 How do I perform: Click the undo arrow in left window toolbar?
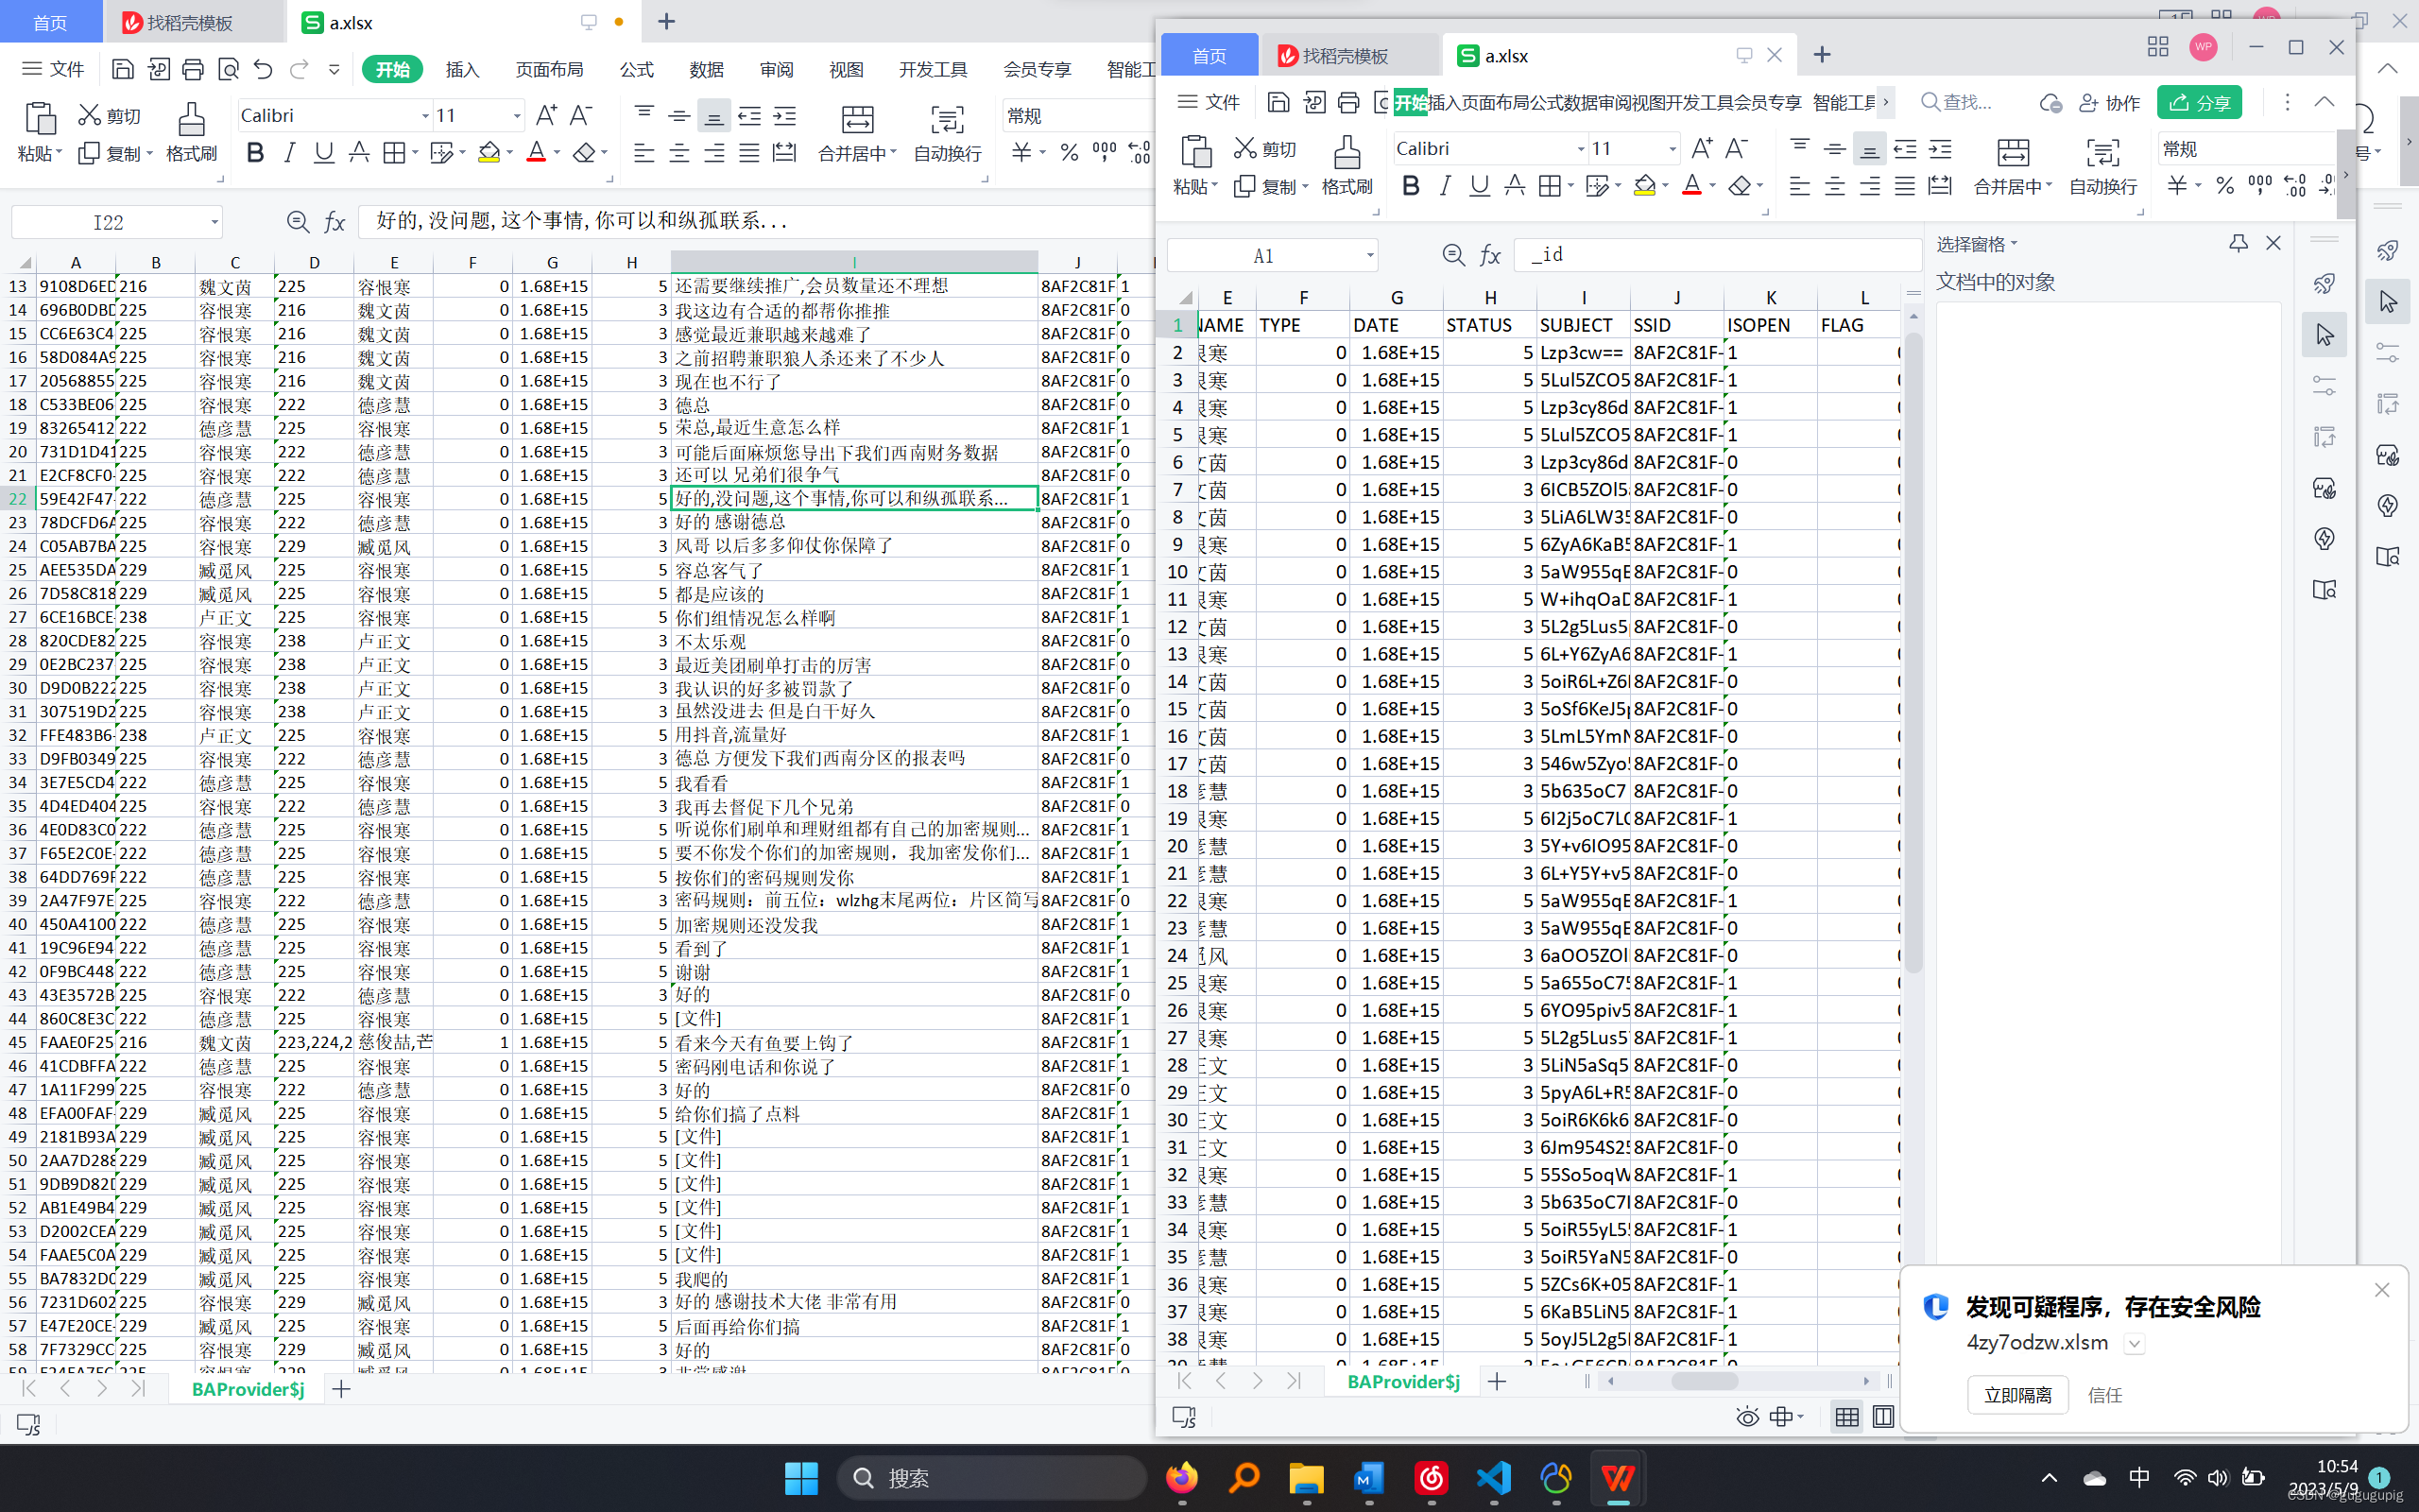tap(262, 69)
